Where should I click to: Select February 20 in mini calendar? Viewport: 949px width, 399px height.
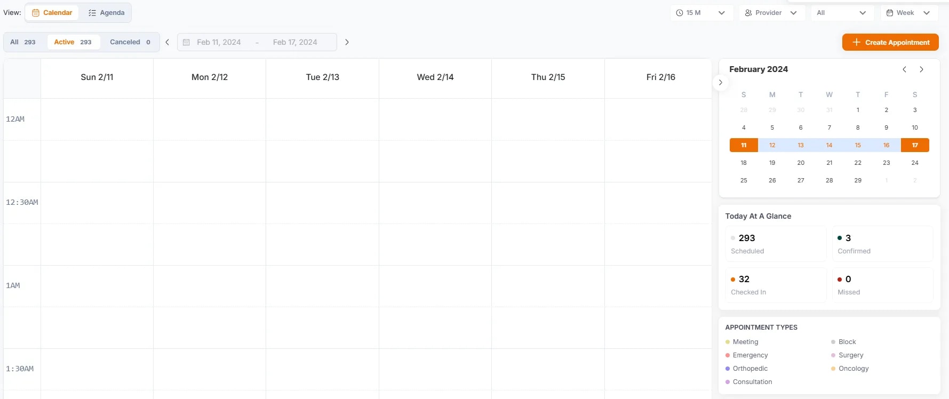pos(801,163)
